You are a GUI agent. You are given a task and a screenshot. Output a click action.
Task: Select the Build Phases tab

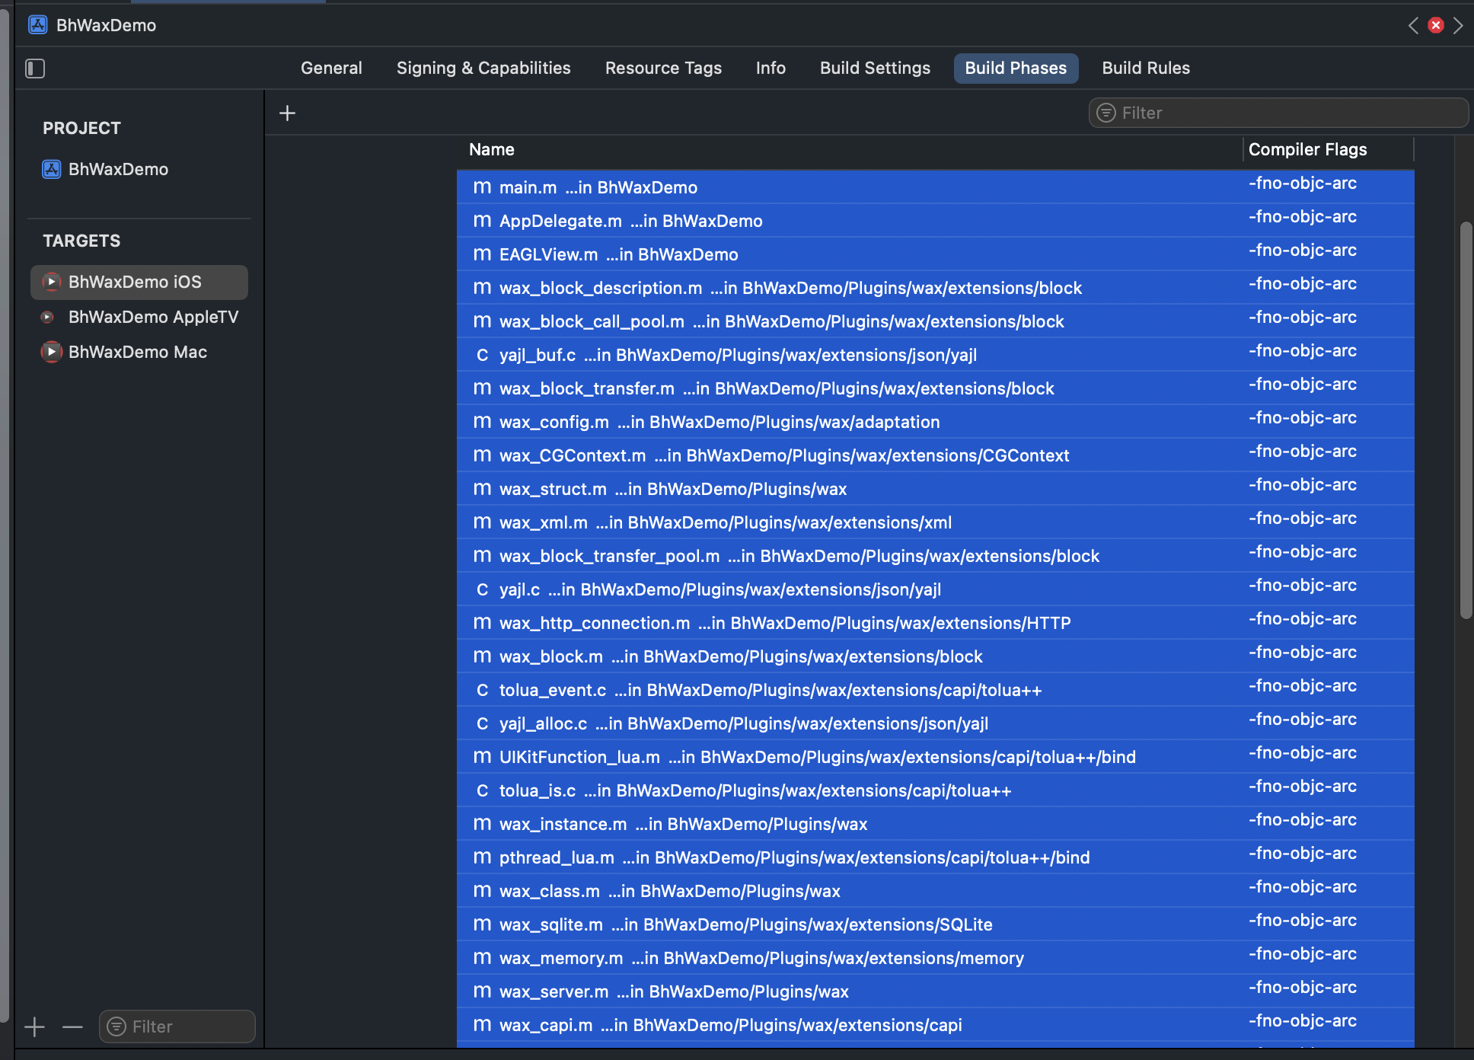click(1016, 69)
